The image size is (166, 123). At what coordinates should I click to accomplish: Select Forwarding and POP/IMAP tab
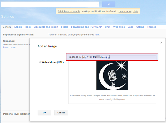coord(86,27)
